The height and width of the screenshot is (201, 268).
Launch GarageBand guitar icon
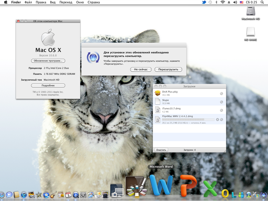pos(54,194)
